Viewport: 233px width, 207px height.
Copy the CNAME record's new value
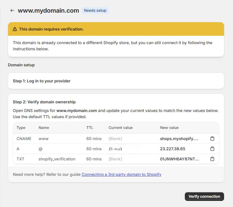point(212,139)
